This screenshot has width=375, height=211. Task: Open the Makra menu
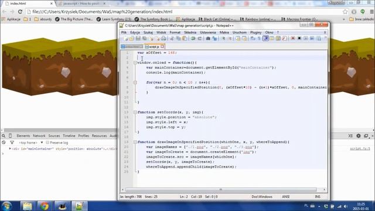click(x=224, y=32)
